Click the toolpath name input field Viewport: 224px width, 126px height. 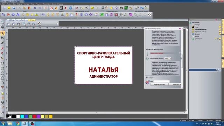click(161, 82)
